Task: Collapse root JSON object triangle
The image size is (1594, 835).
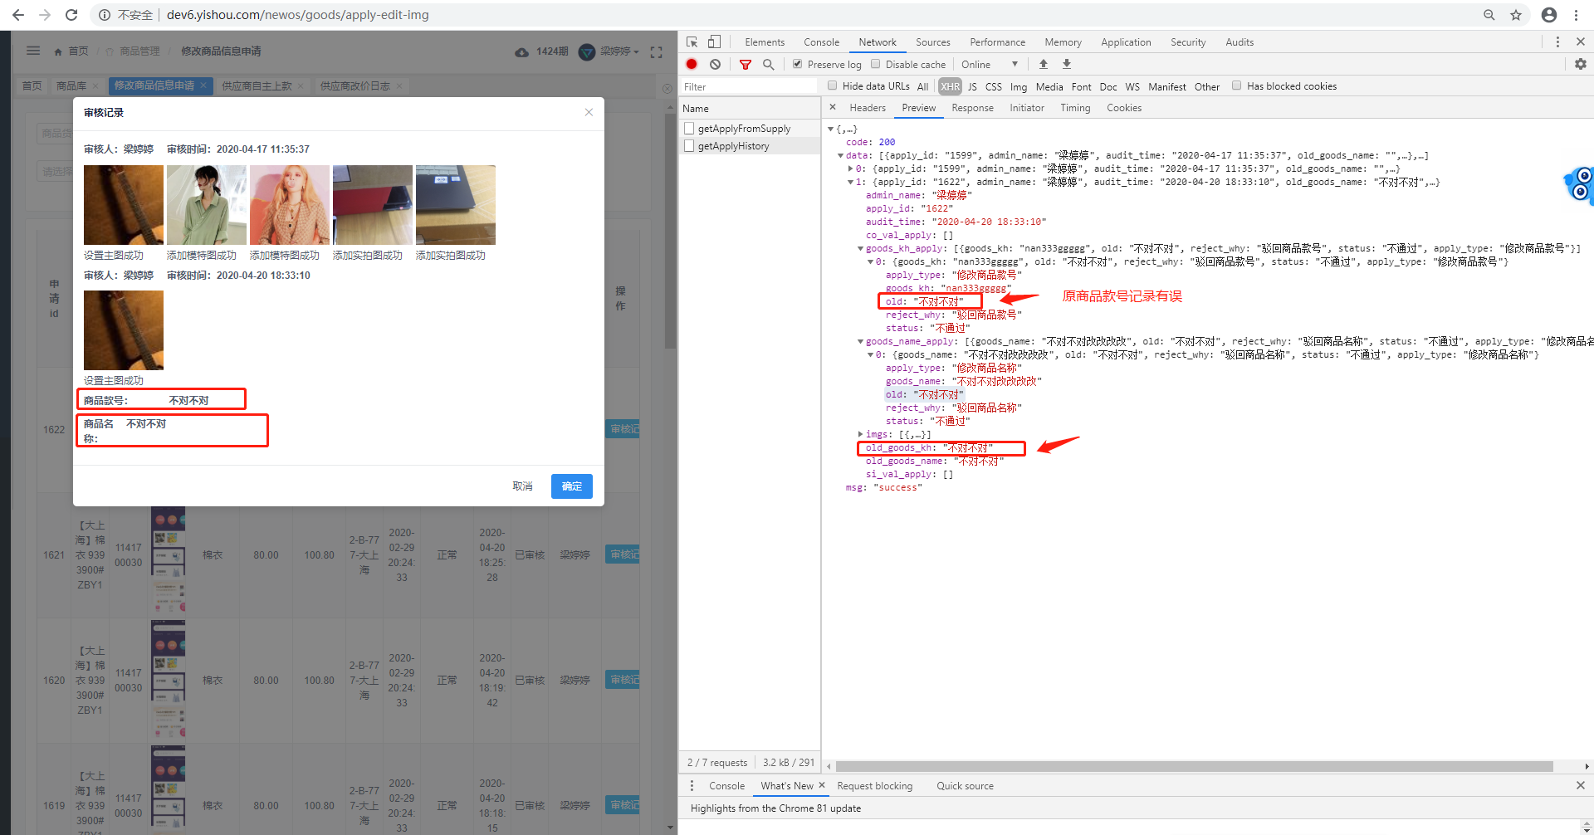Action: click(830, 129)
